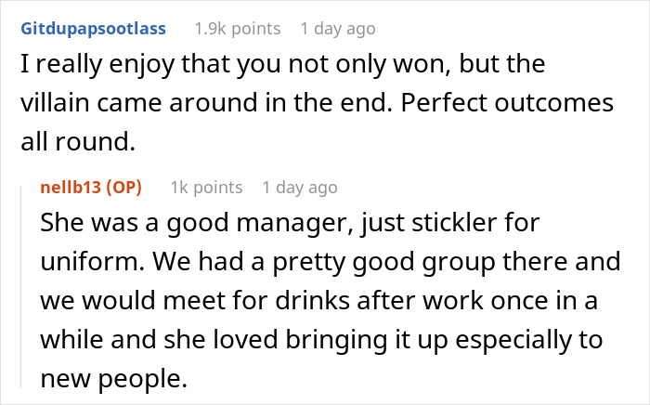Screen dimensions: 650x405
Task: Click the '(OP)' tag beside nellb13
Action: point(123,188)
